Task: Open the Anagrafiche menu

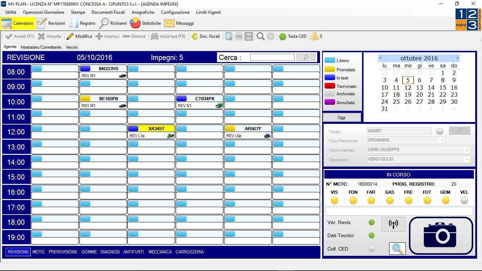Action: tap(143, 12)
